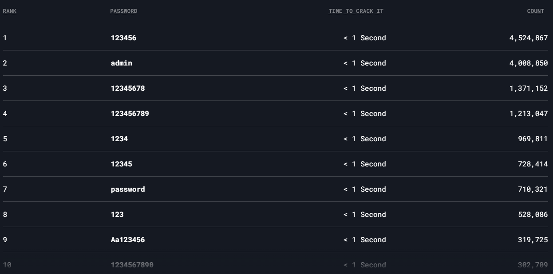The width and height of the screenshot is (553, 274).
Task: Sort by the RANK column header
Action: tap(9, 11)
